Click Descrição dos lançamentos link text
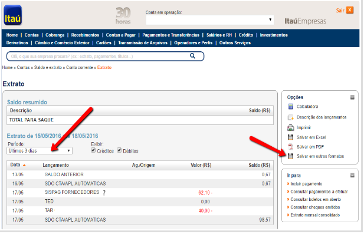This screenshot has width=364, height=234. 322,117
